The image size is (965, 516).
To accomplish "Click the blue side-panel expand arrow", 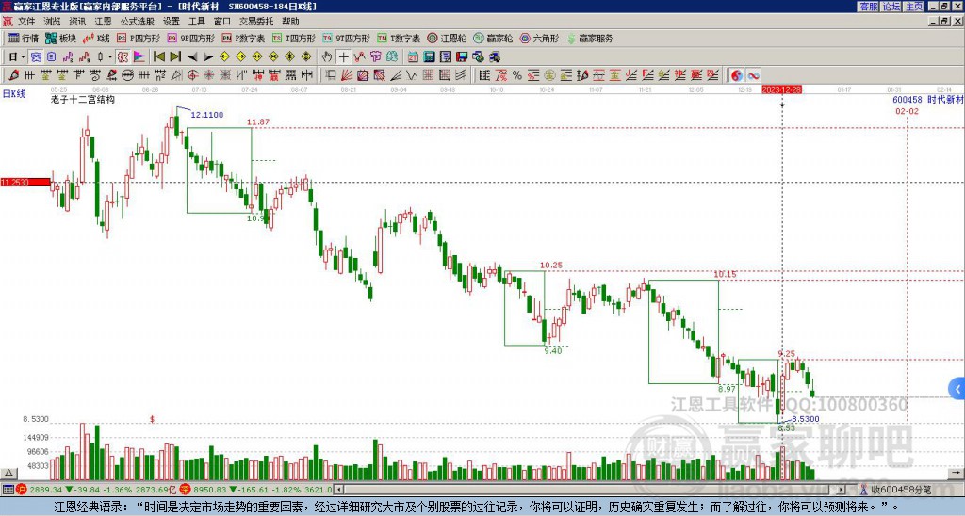I will pos(957,389).
